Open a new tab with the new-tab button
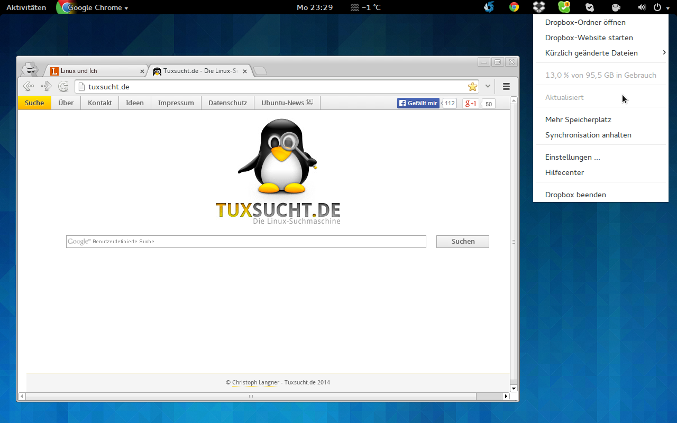Image resolution: width=677 pixels, height=423 pixels. point(260,71)
